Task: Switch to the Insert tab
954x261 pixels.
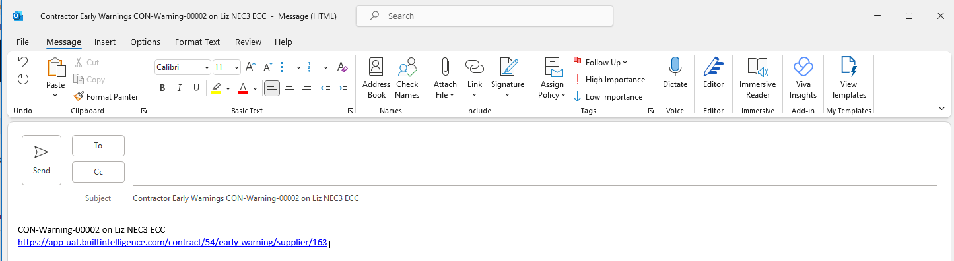Action: [105, 42]
